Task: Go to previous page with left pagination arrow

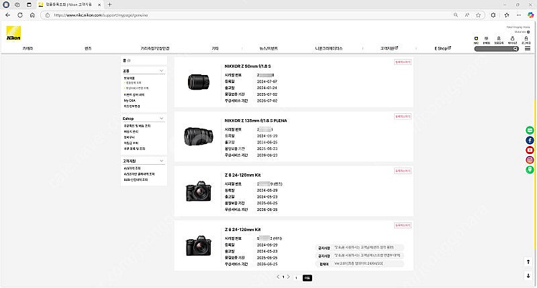Action: [278, 277]
